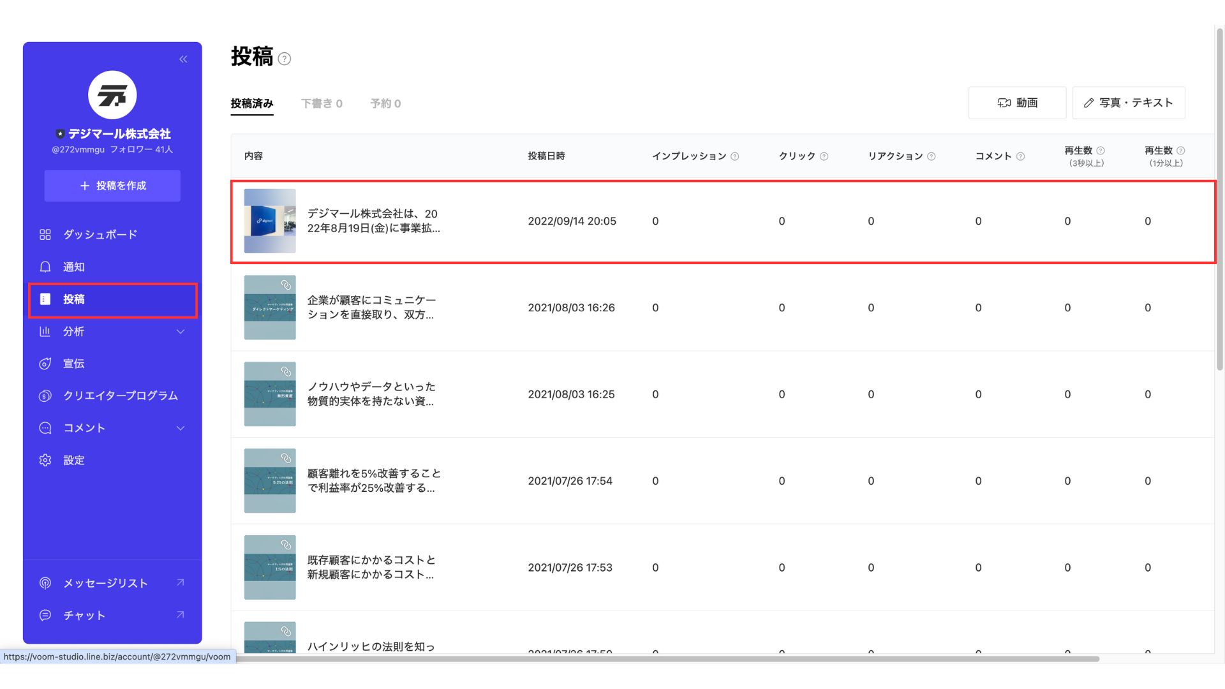Click the リアクション column help icon

pos(931,156)
